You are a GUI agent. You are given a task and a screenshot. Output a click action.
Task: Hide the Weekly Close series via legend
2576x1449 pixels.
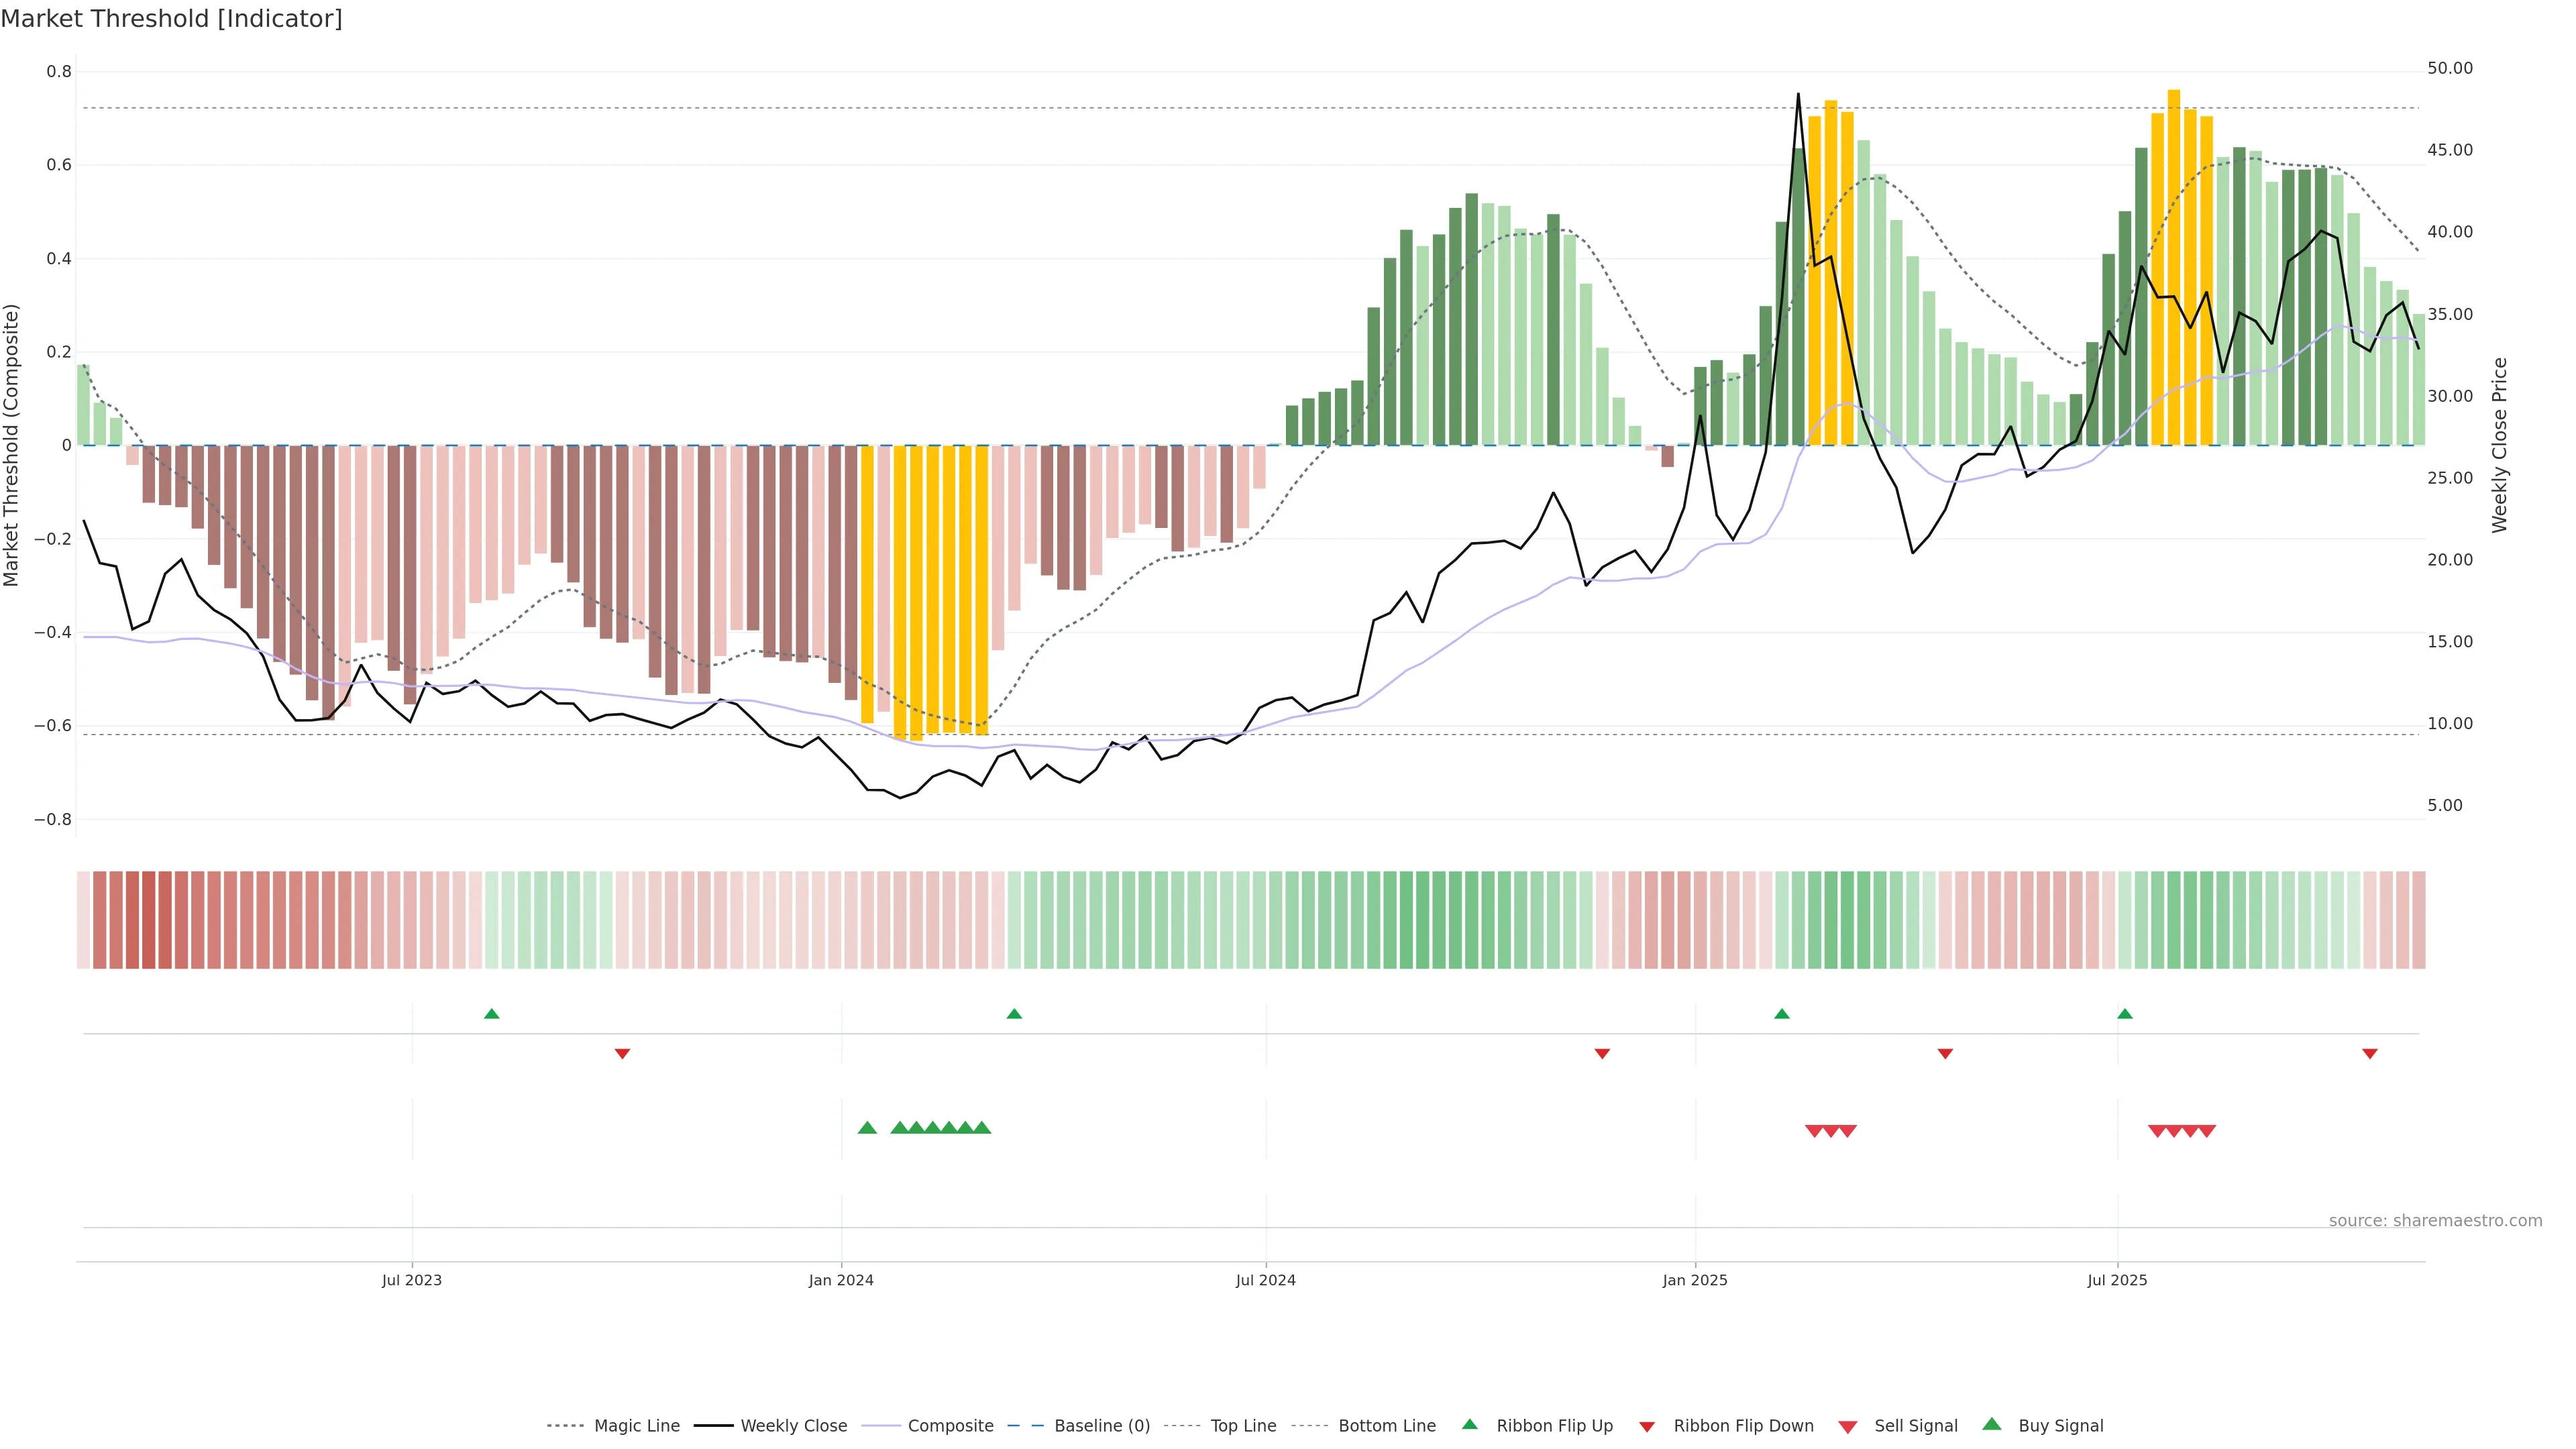(793, 1426)
